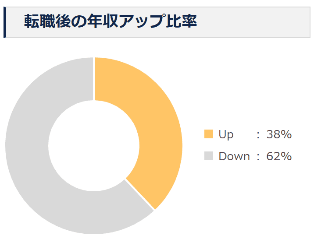Click the "Down" legend label
314x246 pixels.
pyautogui.click(x=234, y=156)
